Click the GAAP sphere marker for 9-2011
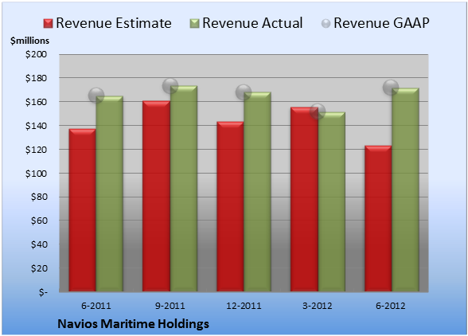Viewport: 468px width, 336px height. tap(170, 86)
